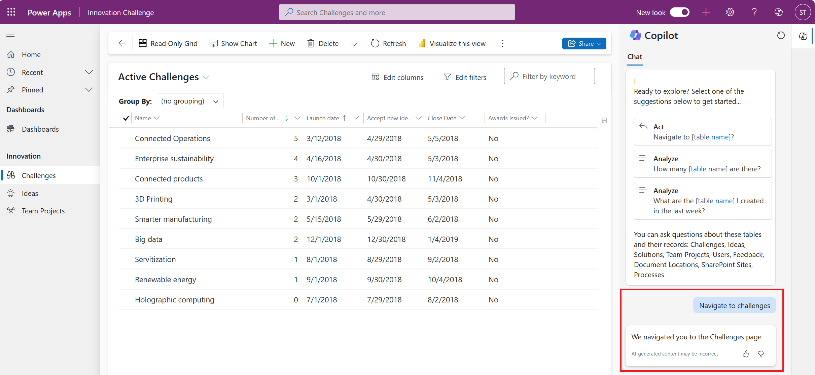Click the Servitization ideas count link

pos(295,259)
